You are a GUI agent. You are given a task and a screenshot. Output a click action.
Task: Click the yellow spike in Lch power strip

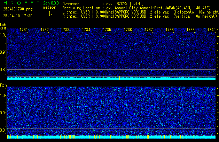pos(119,78)
